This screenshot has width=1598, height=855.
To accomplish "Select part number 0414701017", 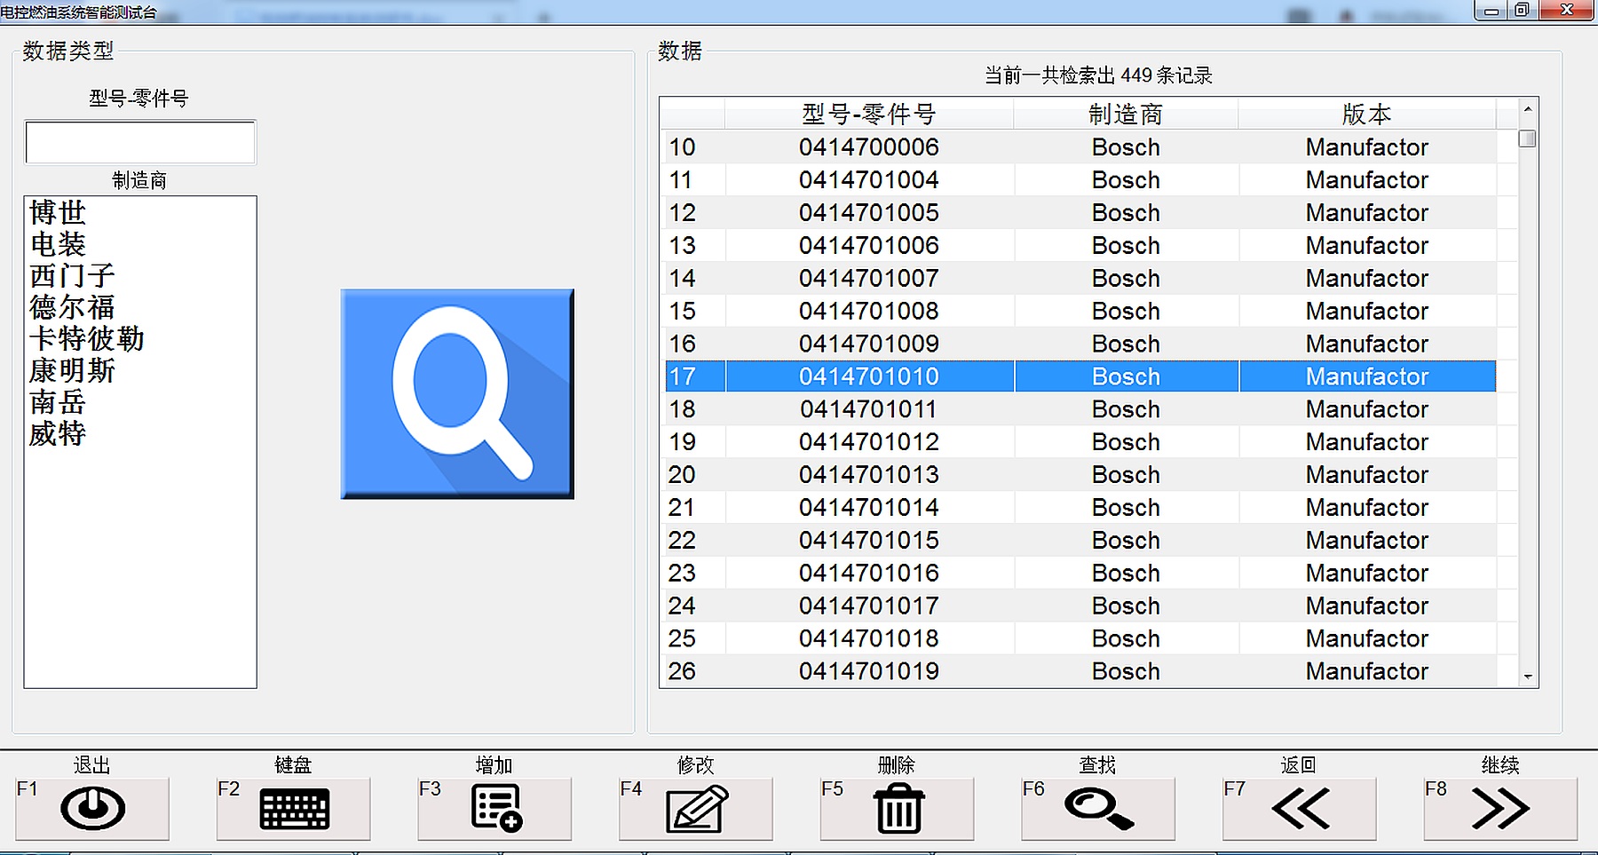I will point(869,606).
